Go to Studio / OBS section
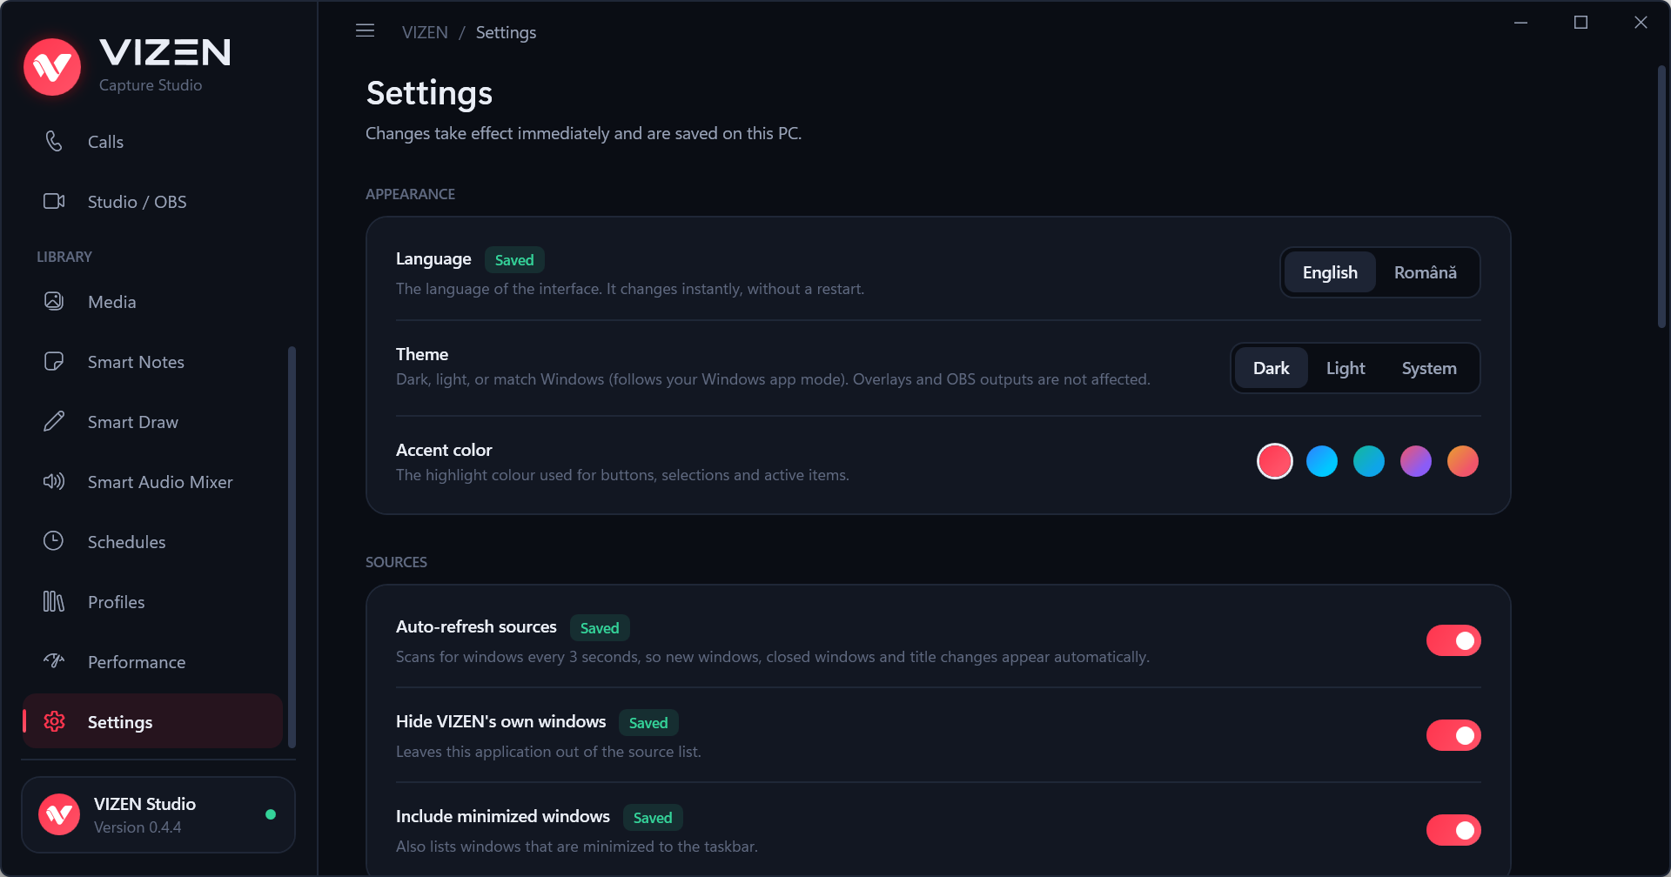The image size is (1671, 877). pyautogui.click(x=152, y=202)
